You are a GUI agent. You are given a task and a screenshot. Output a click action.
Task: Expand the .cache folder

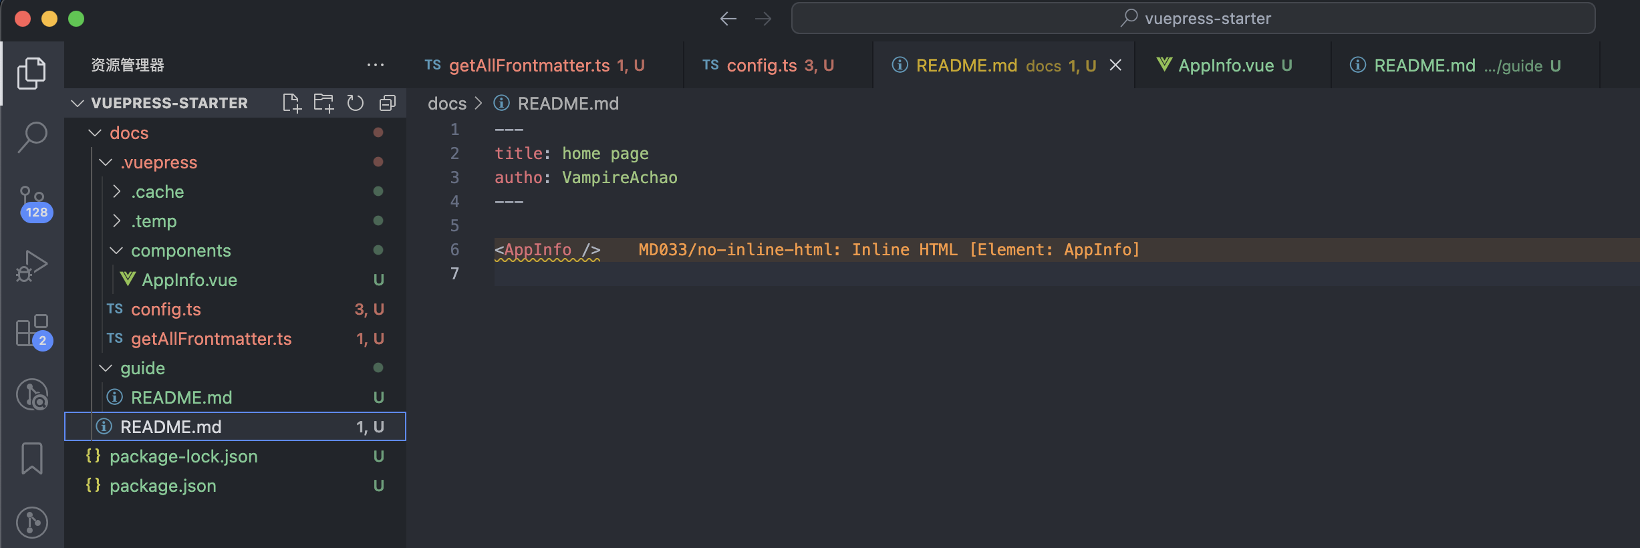tap(157, 192)
